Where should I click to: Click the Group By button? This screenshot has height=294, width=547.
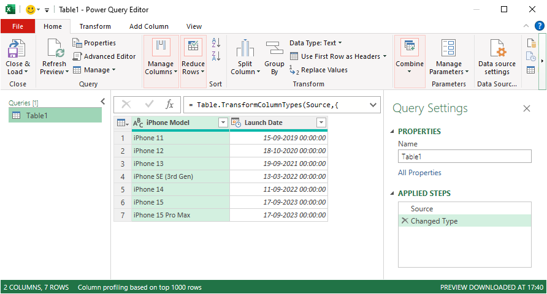(274, 58)
